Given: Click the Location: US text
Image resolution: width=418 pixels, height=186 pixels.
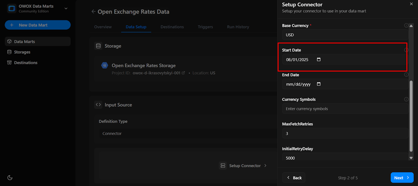Looking at the screenshot, I should tap(204, 73).
